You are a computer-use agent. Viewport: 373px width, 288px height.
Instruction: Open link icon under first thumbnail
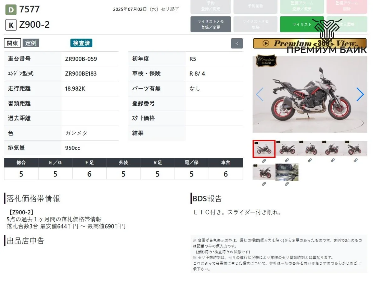[264, 161]
